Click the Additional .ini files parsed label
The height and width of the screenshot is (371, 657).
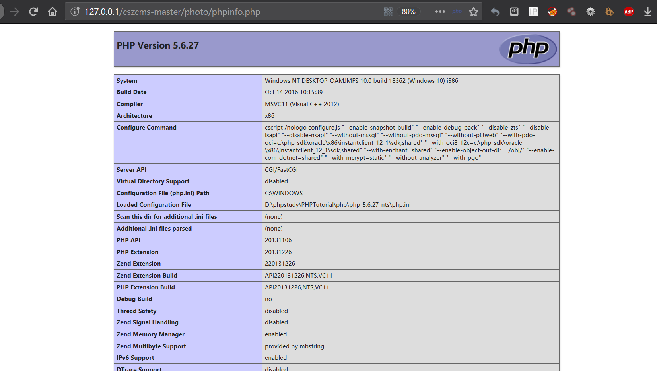coord(154,229)
